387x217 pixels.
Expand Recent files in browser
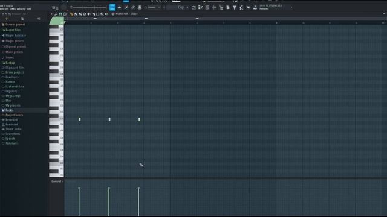tap(11, 30)
